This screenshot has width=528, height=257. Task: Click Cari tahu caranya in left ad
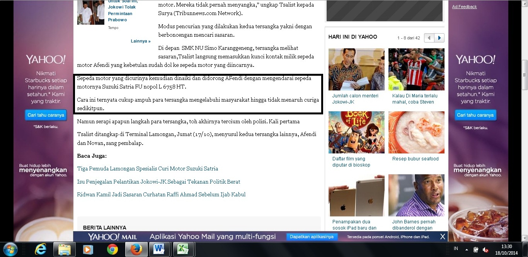tap(46, 115)
